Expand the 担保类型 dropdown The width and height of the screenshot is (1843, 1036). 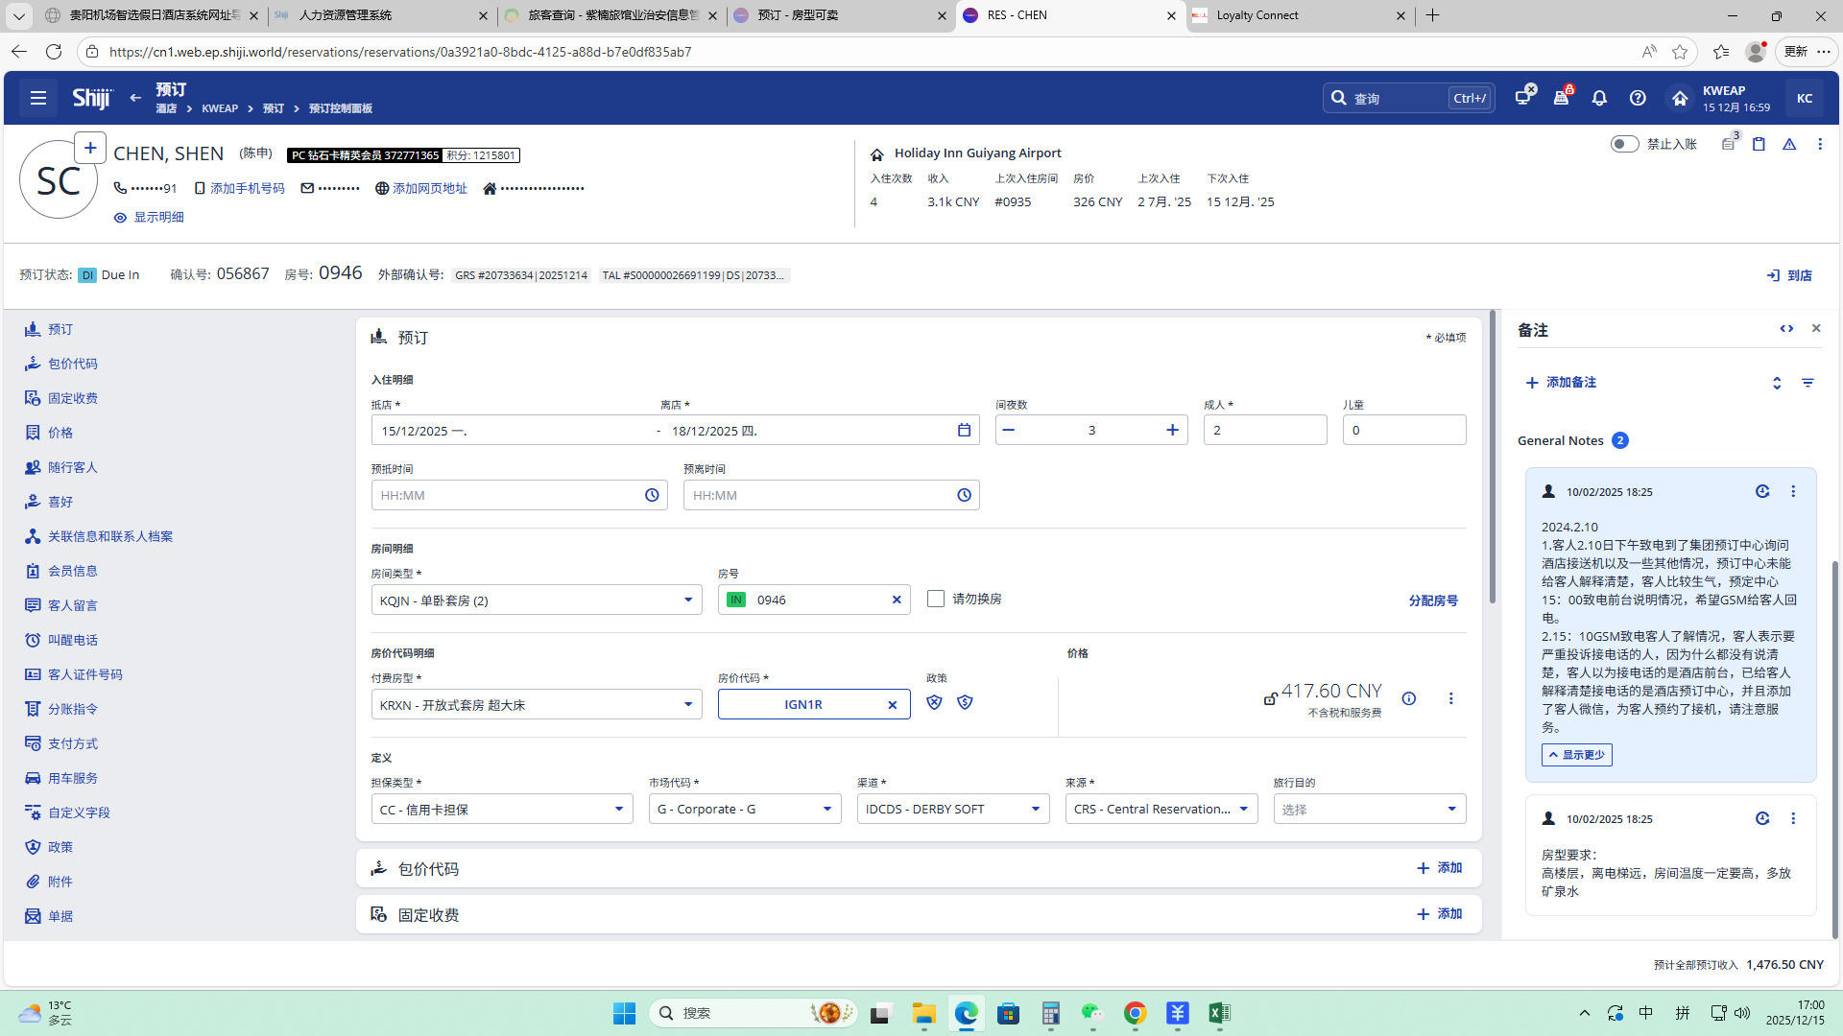(501, 810)
